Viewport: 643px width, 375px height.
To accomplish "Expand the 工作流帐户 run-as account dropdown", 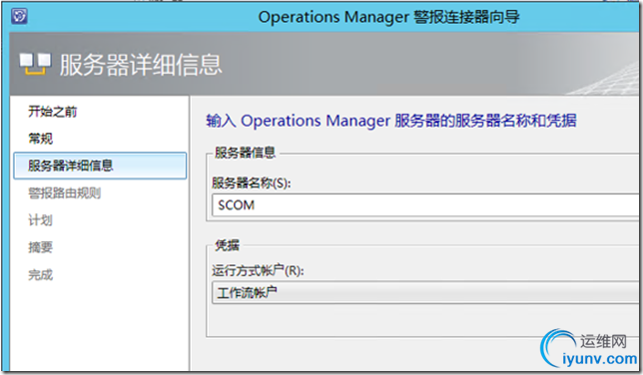I will [426, 292].
